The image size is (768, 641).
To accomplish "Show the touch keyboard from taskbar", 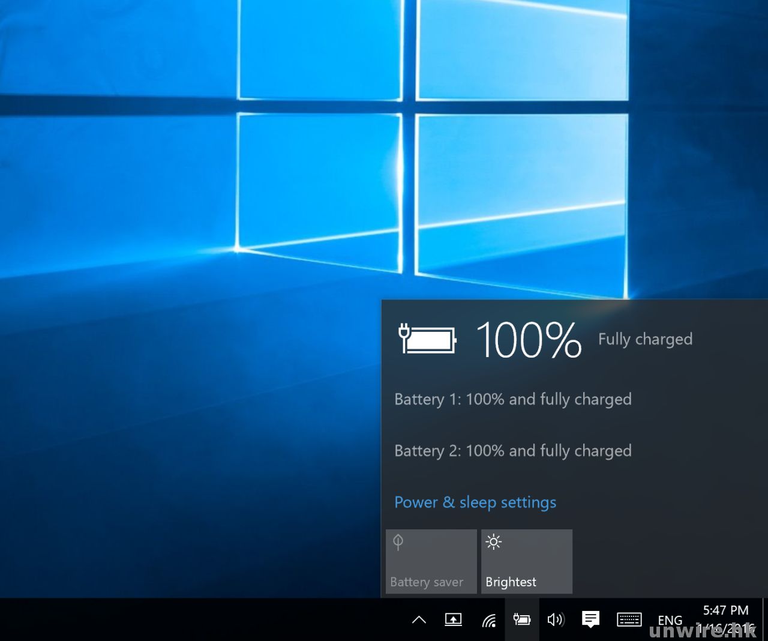I will click(629, 619).
